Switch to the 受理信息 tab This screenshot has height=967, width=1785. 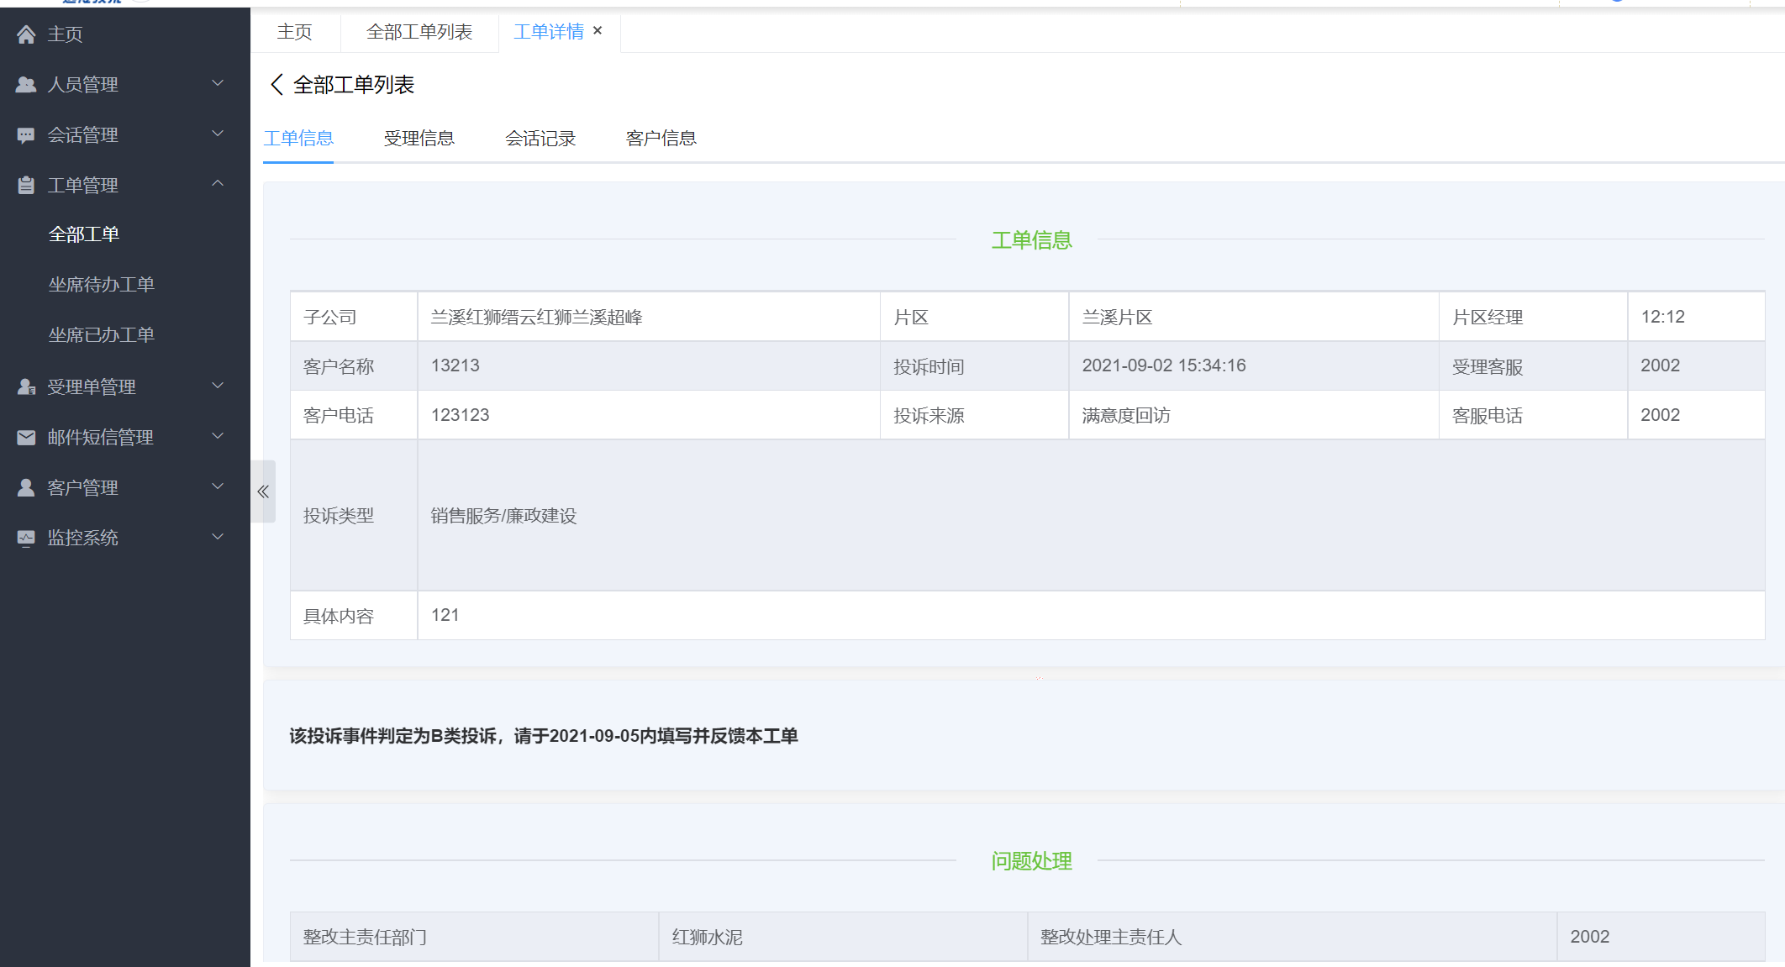(419, 139)
